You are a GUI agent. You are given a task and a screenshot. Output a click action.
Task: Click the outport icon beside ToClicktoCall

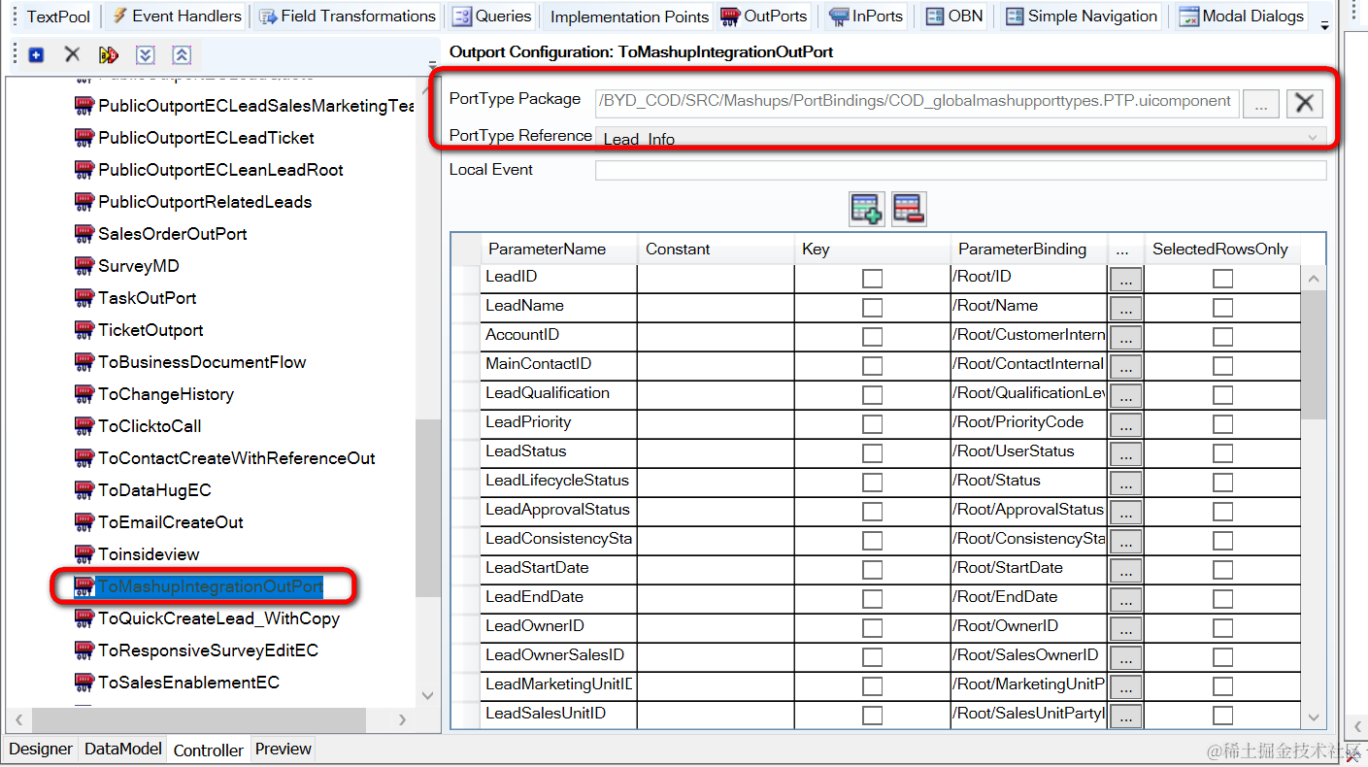point(84,426)
